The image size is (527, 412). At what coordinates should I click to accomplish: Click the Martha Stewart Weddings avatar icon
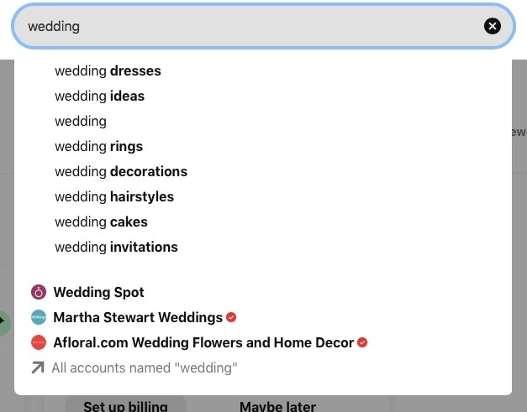38,317
